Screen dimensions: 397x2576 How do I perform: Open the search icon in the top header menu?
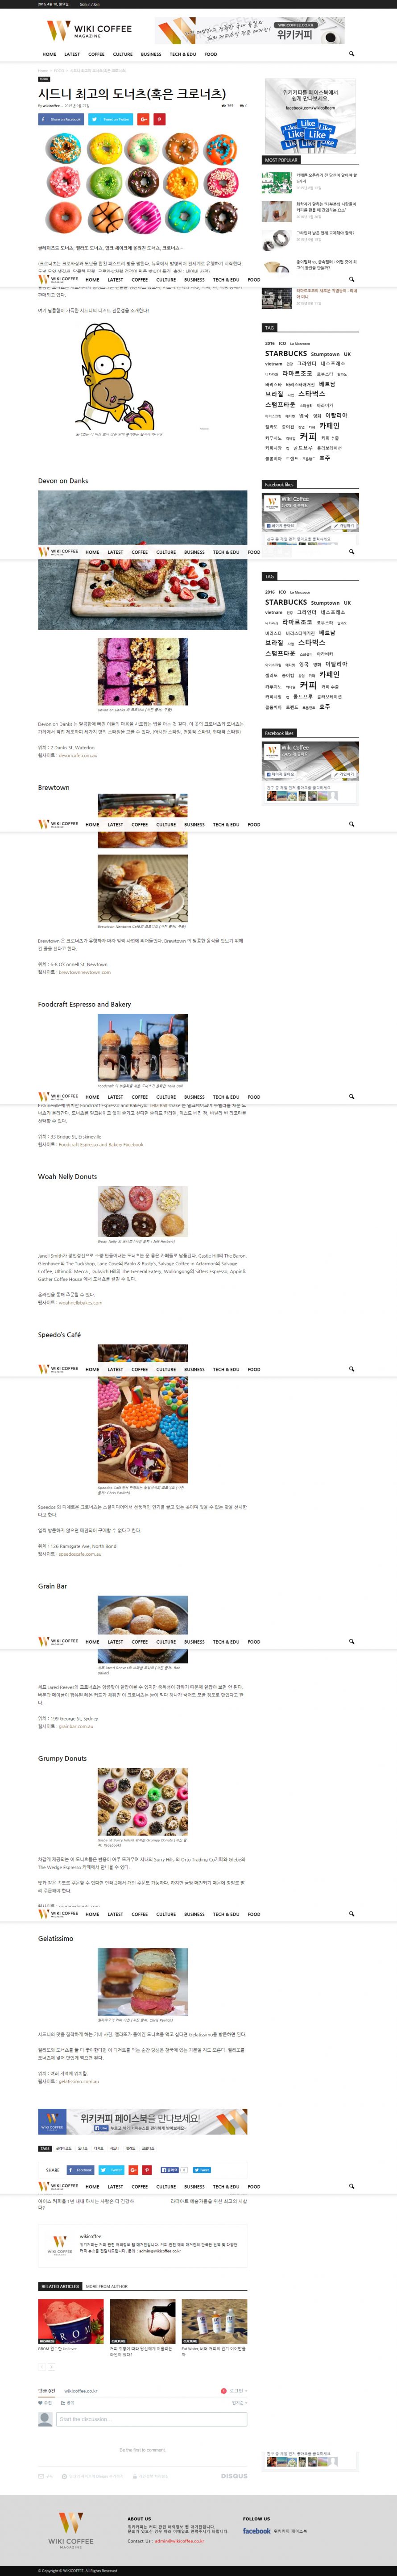(x=351, y=54)
